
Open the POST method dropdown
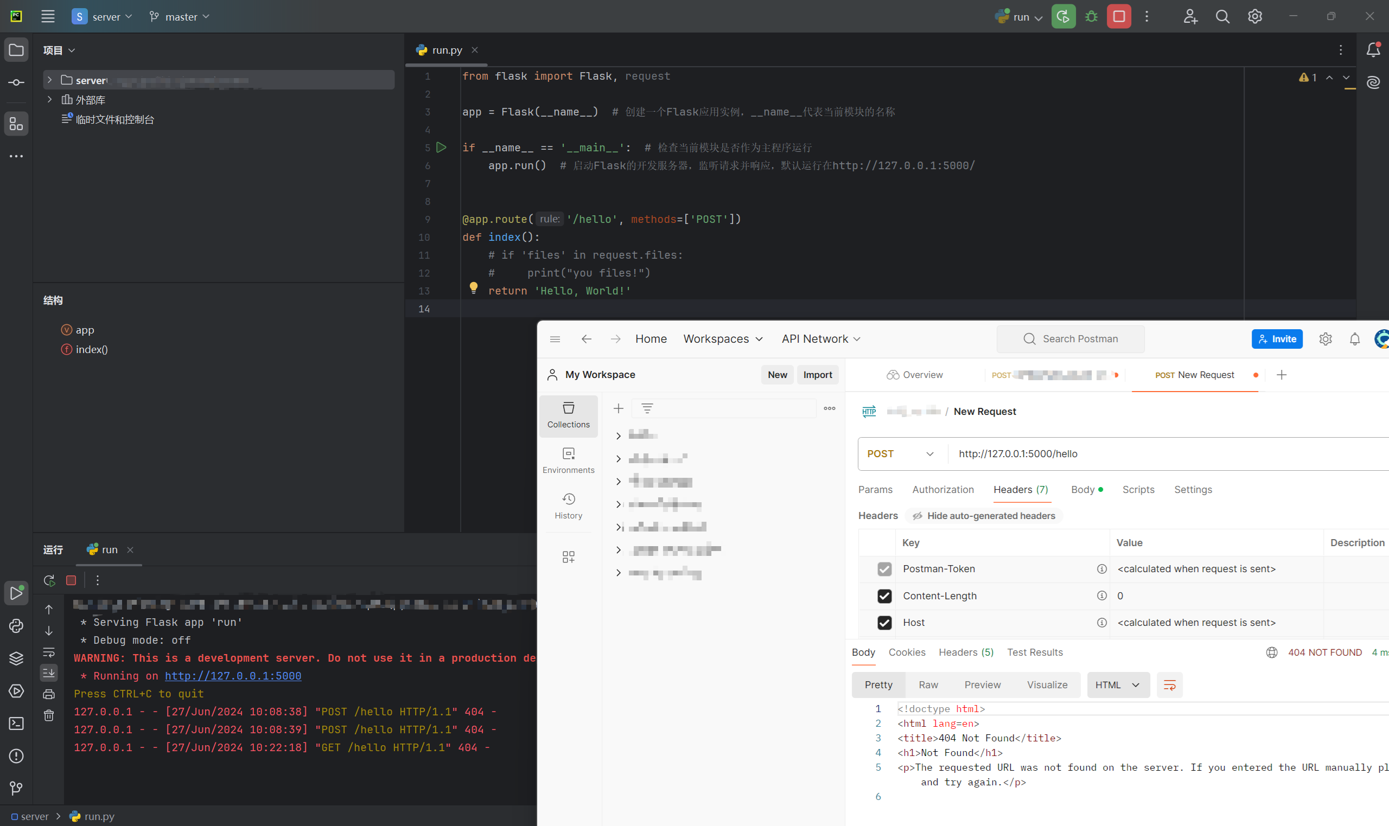click(900, 453)
